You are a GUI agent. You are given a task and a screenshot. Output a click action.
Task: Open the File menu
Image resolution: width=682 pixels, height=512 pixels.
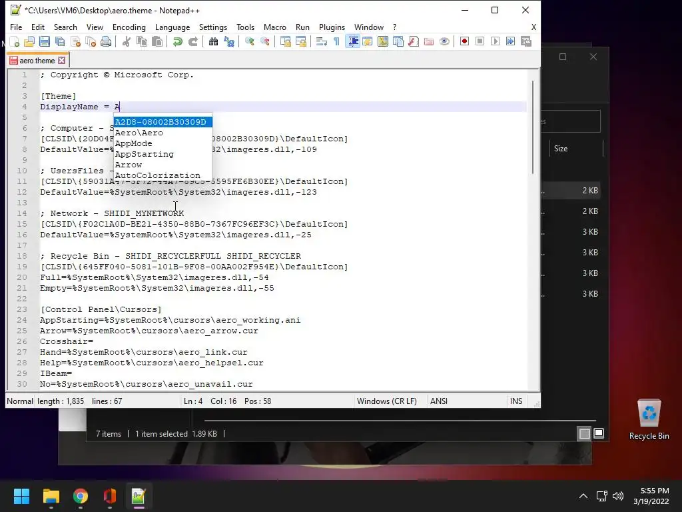pyautogui.click(x=16, y=27)
